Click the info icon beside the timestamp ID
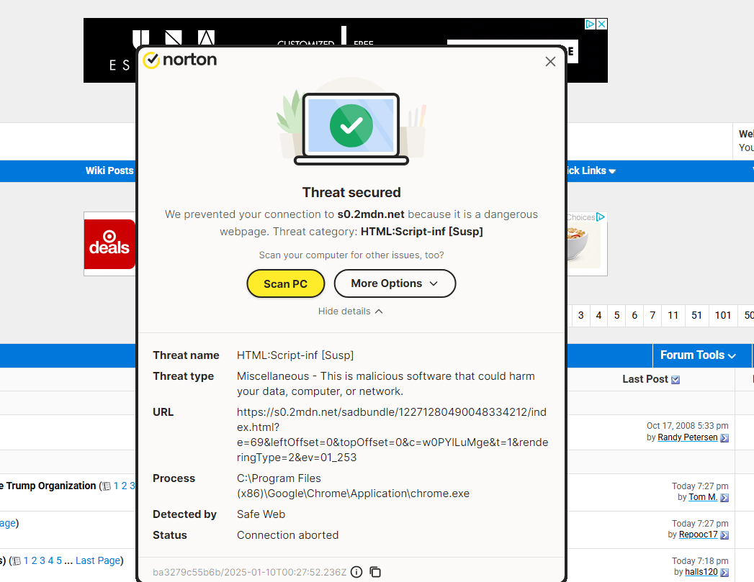The height and width of the screenshot is (582, 754). pyautogui.click(x=356, y=572)
